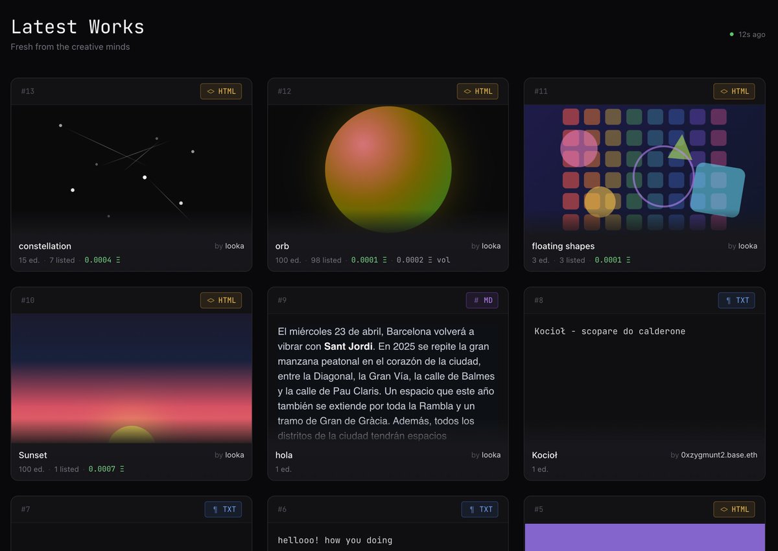The height and width of the screenshot is (551, 778).
Task: Click "15 ed." on constellation card
Action: 29,260
